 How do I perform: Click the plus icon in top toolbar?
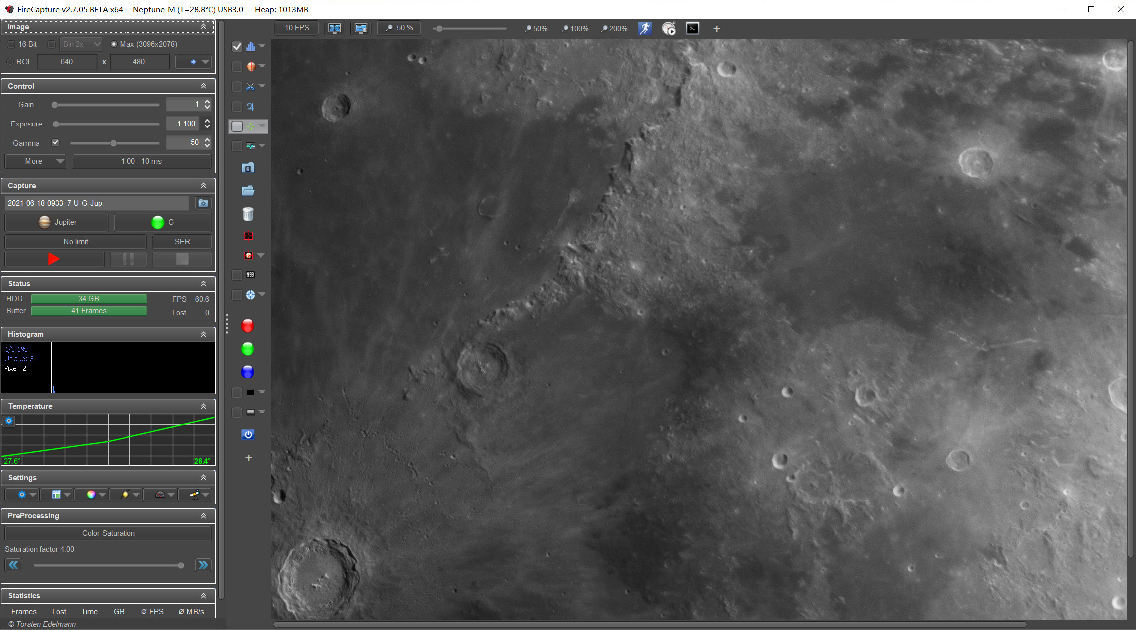pos(717,29)
